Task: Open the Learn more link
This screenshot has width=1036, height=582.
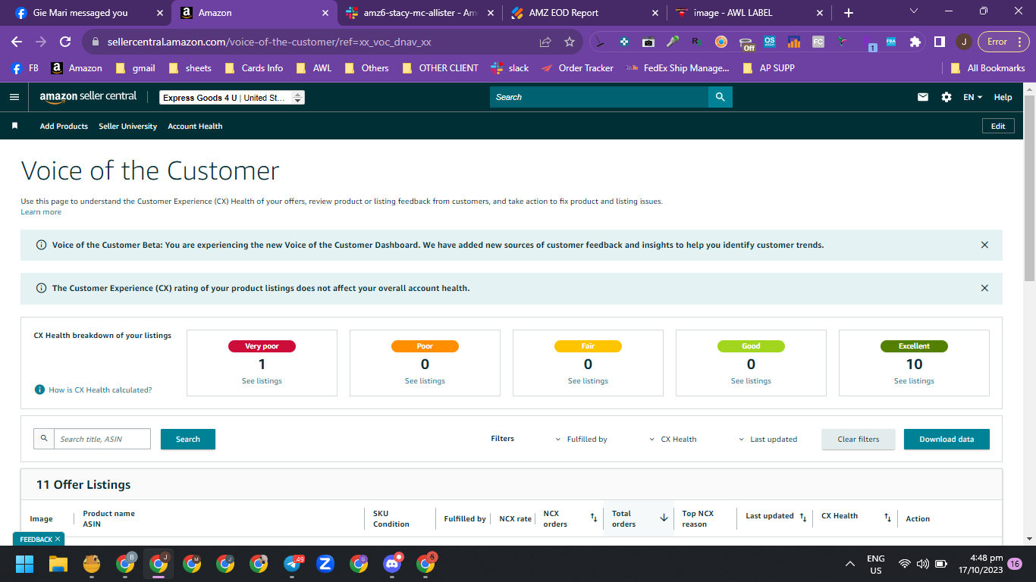Action: point(41,212)
